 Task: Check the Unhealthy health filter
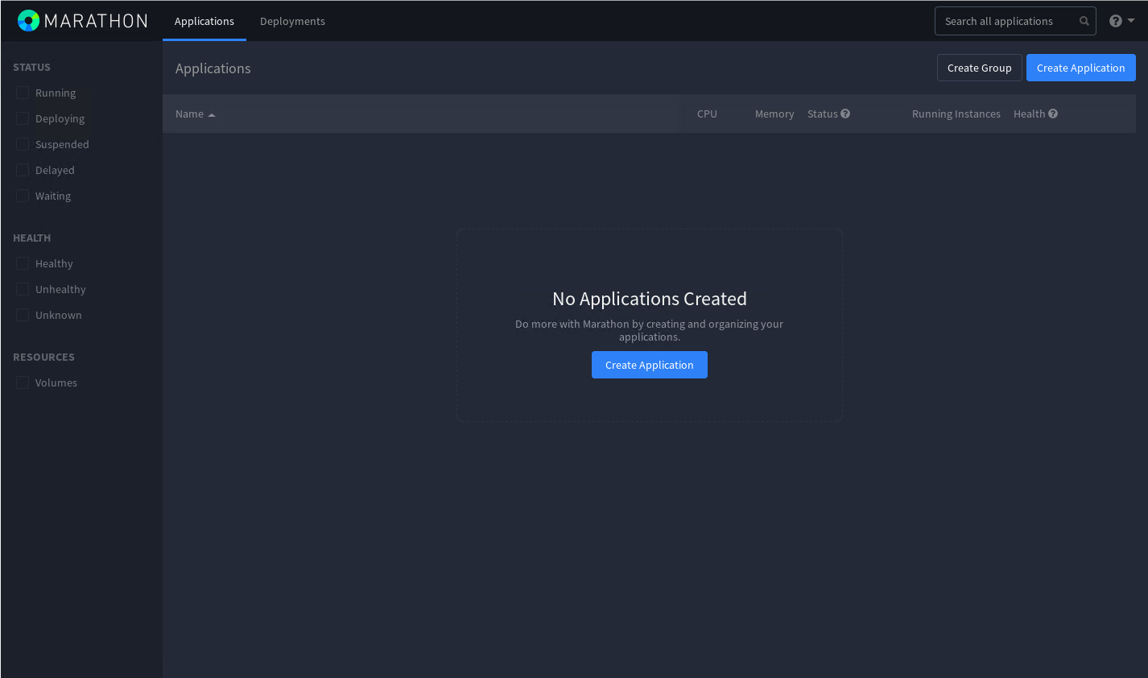coord(23,289)
